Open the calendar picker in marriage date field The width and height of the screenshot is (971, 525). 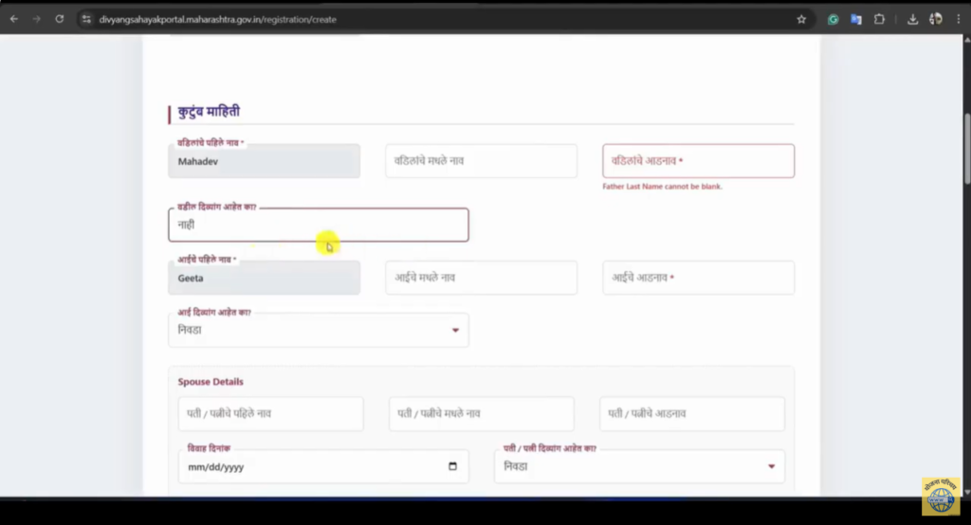click(x=452, y=467)
